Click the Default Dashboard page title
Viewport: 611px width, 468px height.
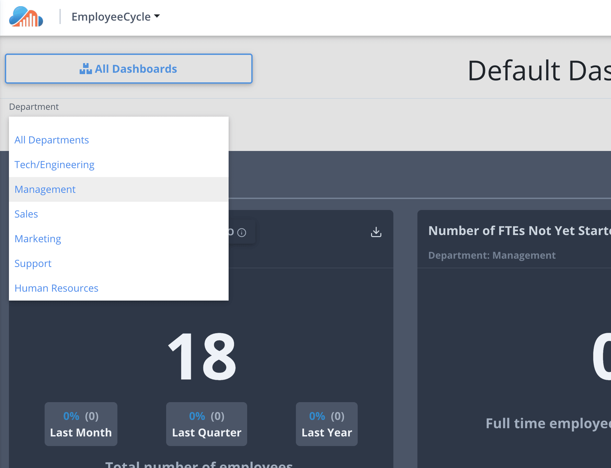coord(539,71)
